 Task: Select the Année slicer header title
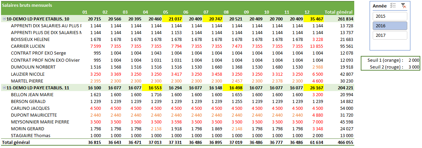(380, 6)
